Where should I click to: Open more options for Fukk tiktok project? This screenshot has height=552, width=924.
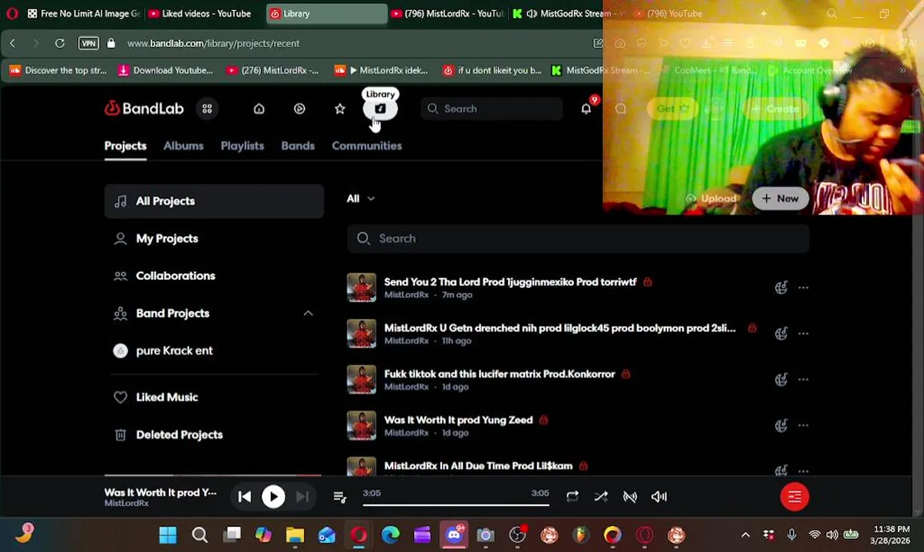(x=804, y=379)
